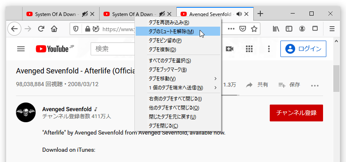Screen dimensions: 346x162
Task: Save the page to Pocket
Action: 243,29
